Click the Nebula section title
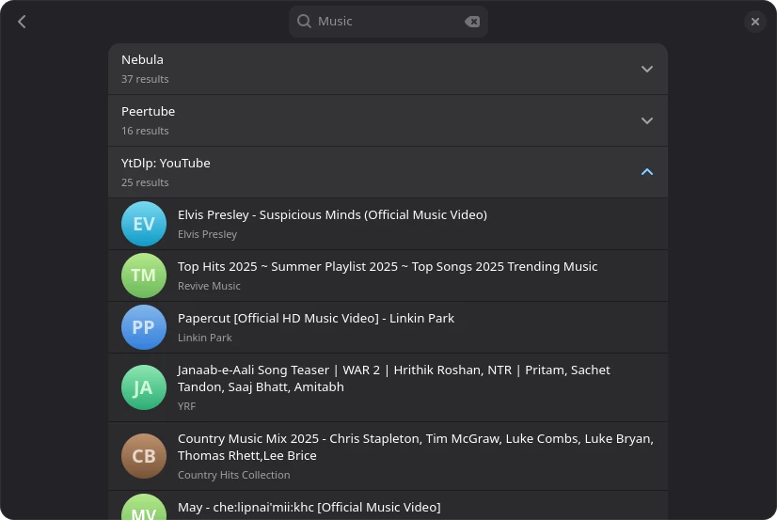 [142, 59]
